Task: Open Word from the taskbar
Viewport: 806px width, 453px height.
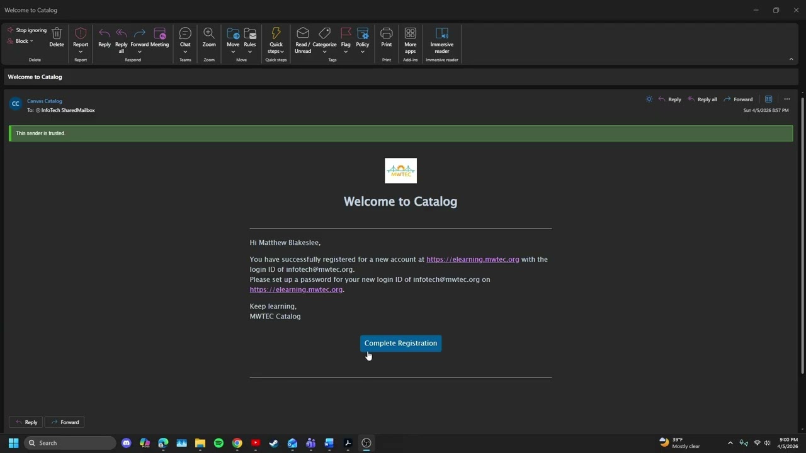Action: pos(329,443)
